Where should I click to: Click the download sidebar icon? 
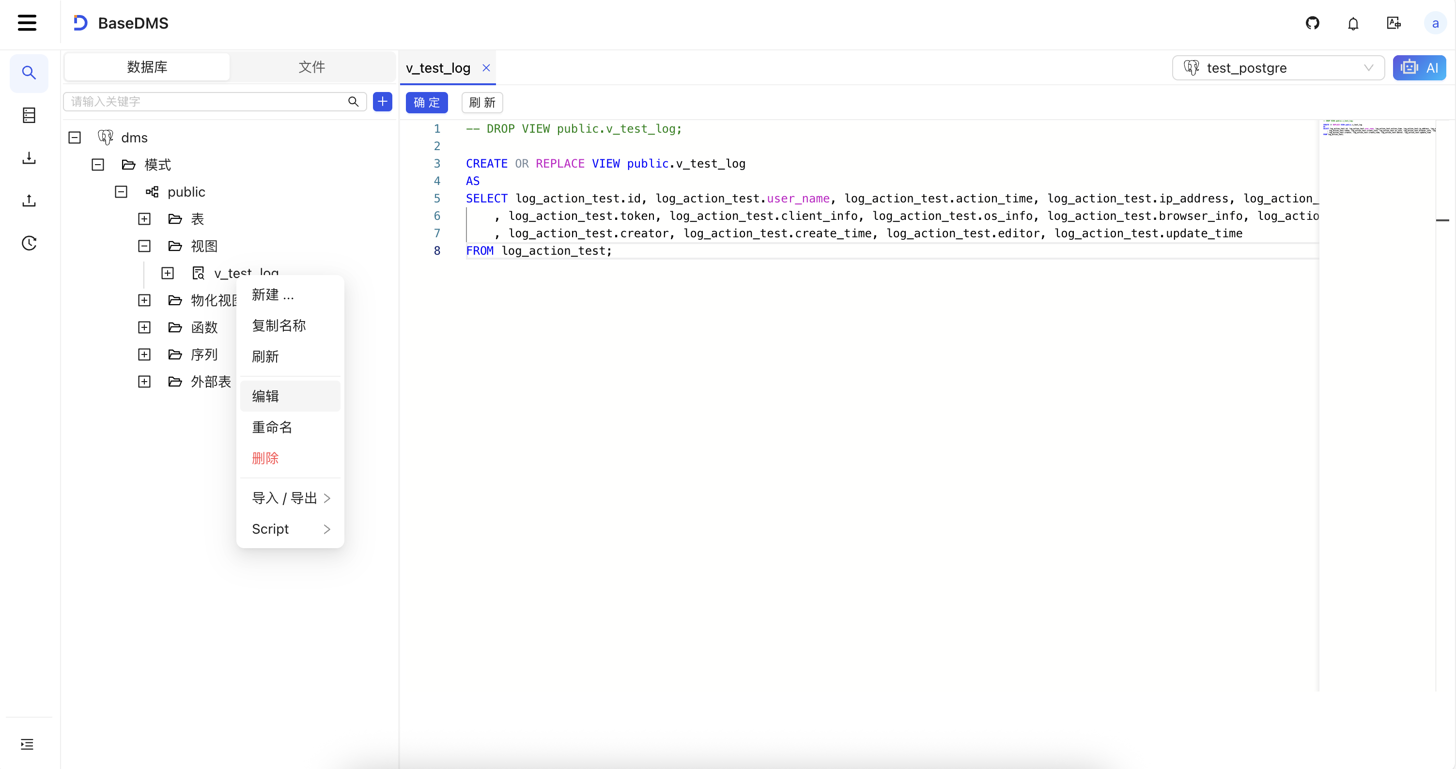[29, 158]
